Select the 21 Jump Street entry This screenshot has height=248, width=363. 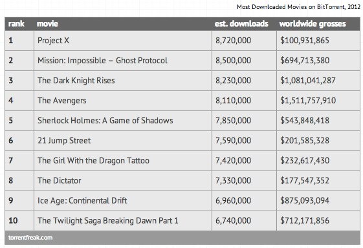[x=64, y=141]
